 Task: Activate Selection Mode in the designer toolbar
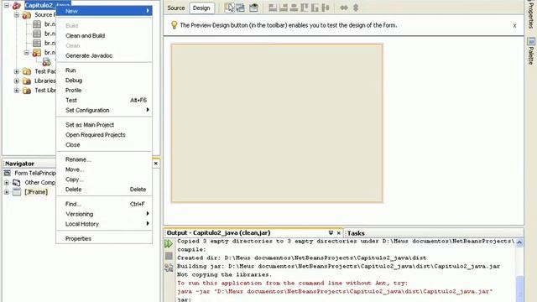tap(229, 8)
